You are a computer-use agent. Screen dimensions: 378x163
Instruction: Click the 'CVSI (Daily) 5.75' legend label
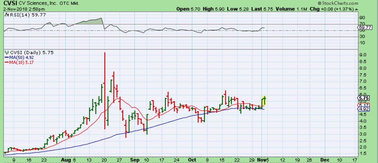(32, 52)
